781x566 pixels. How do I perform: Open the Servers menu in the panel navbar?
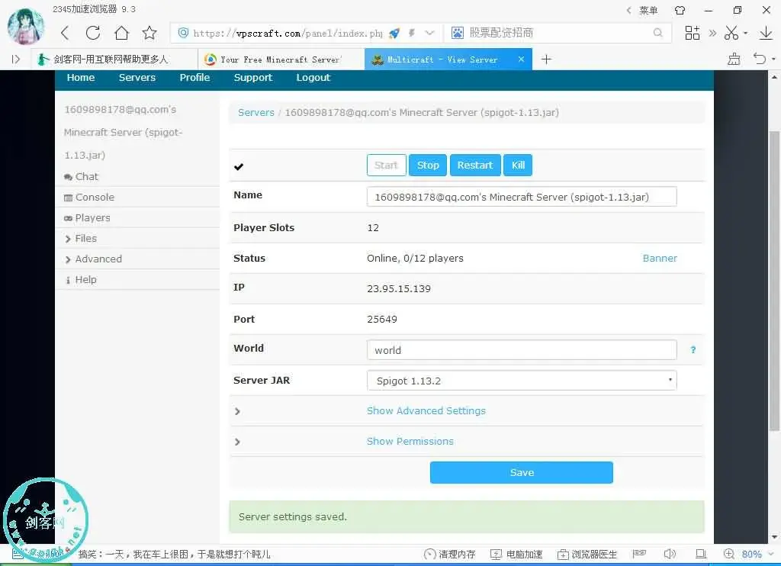pos(137,78)
